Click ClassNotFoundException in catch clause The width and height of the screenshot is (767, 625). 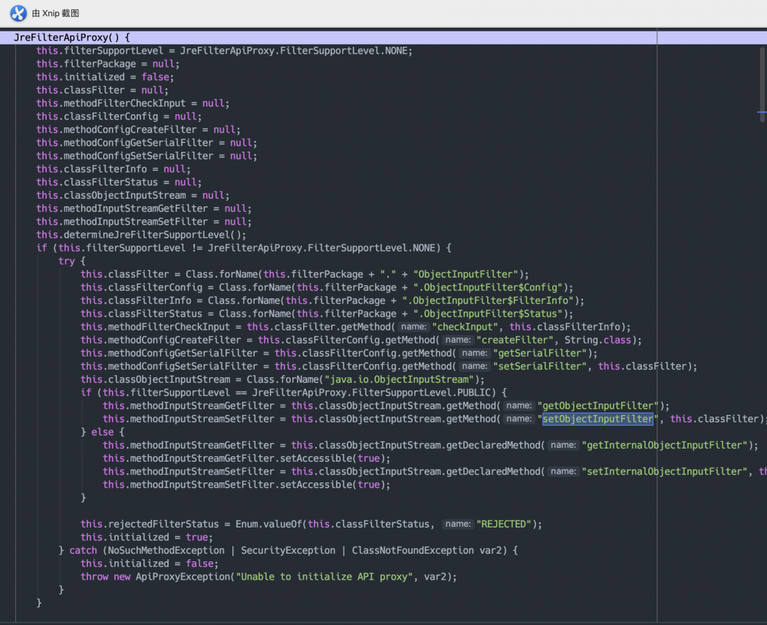[413, 551]
